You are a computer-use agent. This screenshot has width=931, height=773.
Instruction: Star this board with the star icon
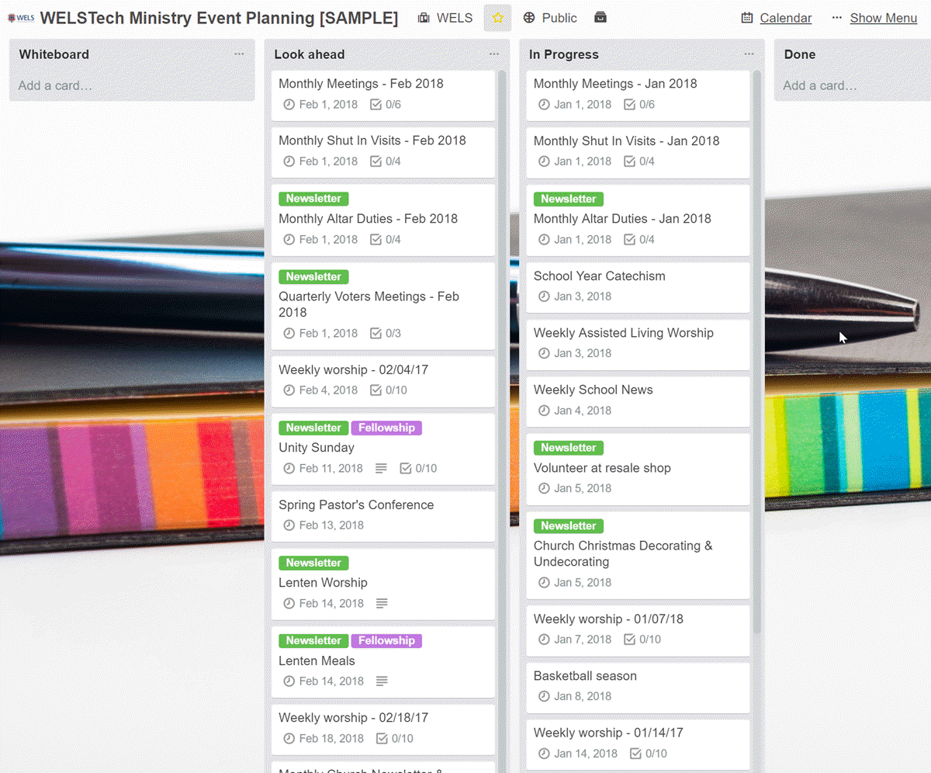497,18
